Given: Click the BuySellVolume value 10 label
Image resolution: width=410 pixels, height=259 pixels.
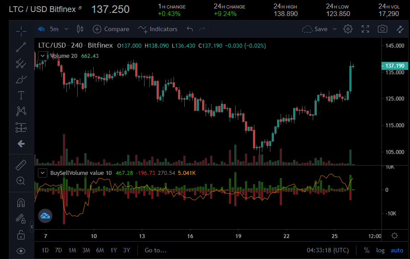Looking at the screenshot, I should [81, 173].
